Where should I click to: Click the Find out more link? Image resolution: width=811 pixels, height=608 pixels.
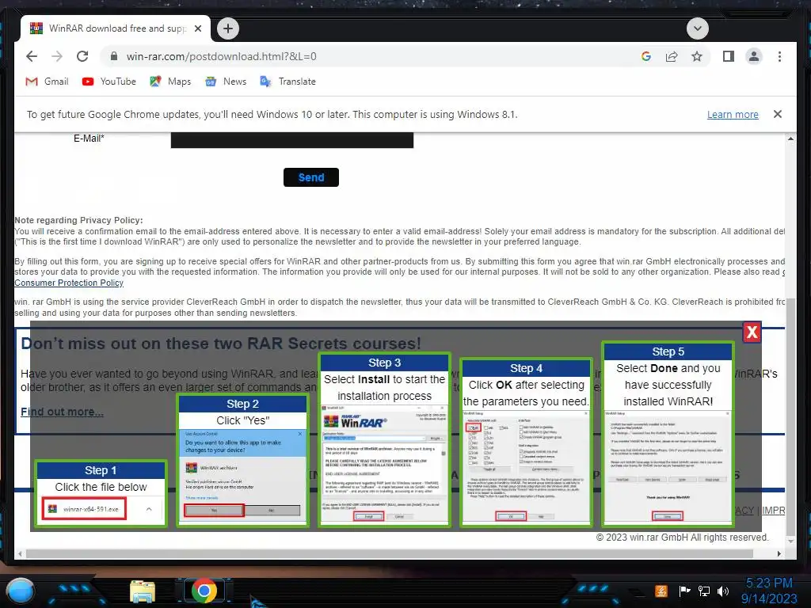(x=62, y=412)
